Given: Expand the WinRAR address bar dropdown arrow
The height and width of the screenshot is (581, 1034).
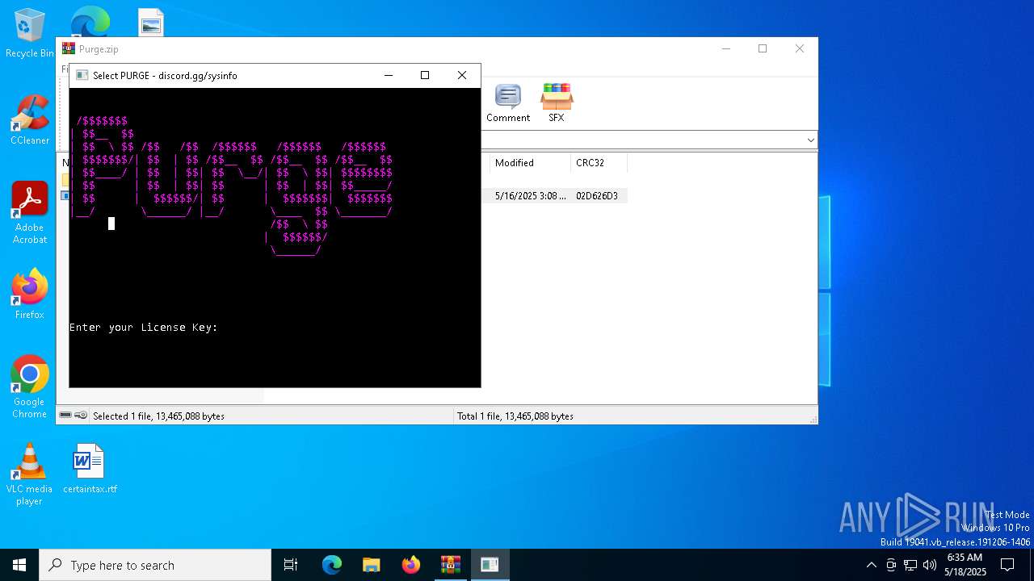Looking at the screenshot, I should tap(810, 140).
